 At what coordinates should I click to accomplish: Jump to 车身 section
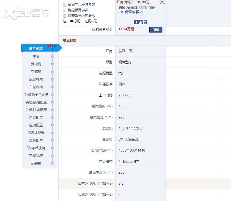[36, 57]
